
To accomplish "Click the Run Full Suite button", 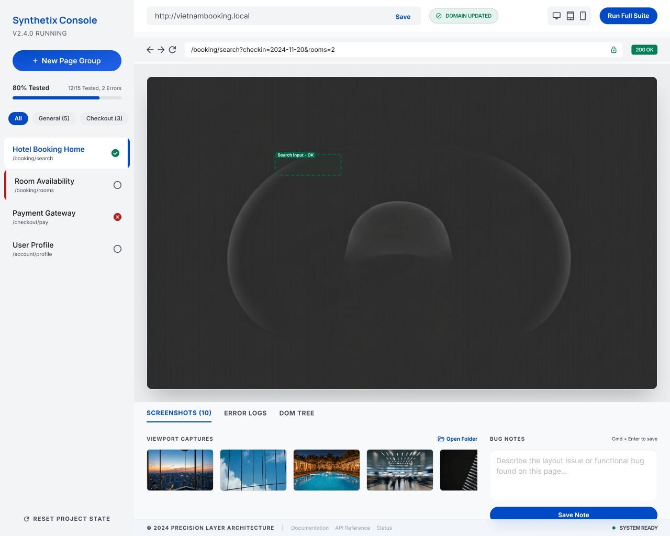I will point(628,16).
